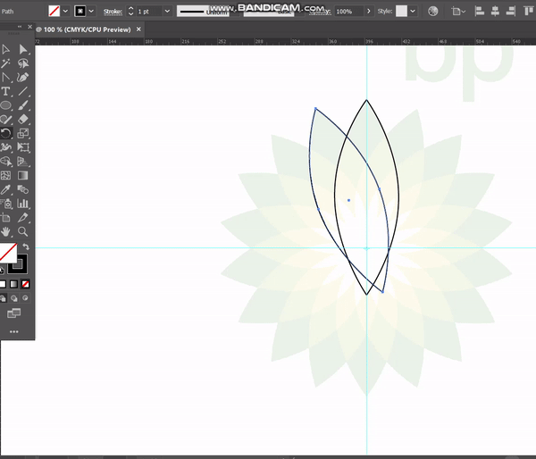Open the Stroke panel link

(113, 12)
